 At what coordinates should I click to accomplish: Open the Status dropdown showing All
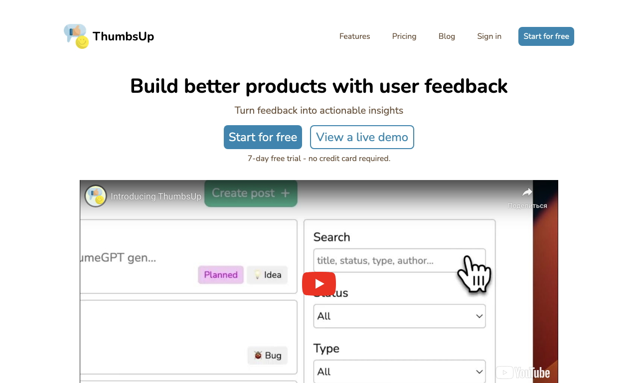399,316
